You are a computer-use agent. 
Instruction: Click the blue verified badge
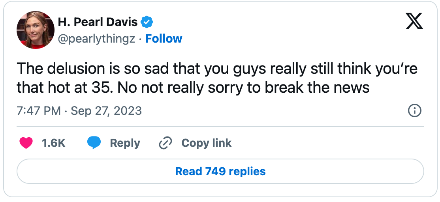(x=147, y=22)
